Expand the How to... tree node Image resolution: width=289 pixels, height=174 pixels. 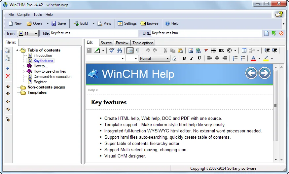pos(23,66)
